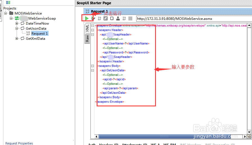Click MOSWebService folder icon

[11, 13]
